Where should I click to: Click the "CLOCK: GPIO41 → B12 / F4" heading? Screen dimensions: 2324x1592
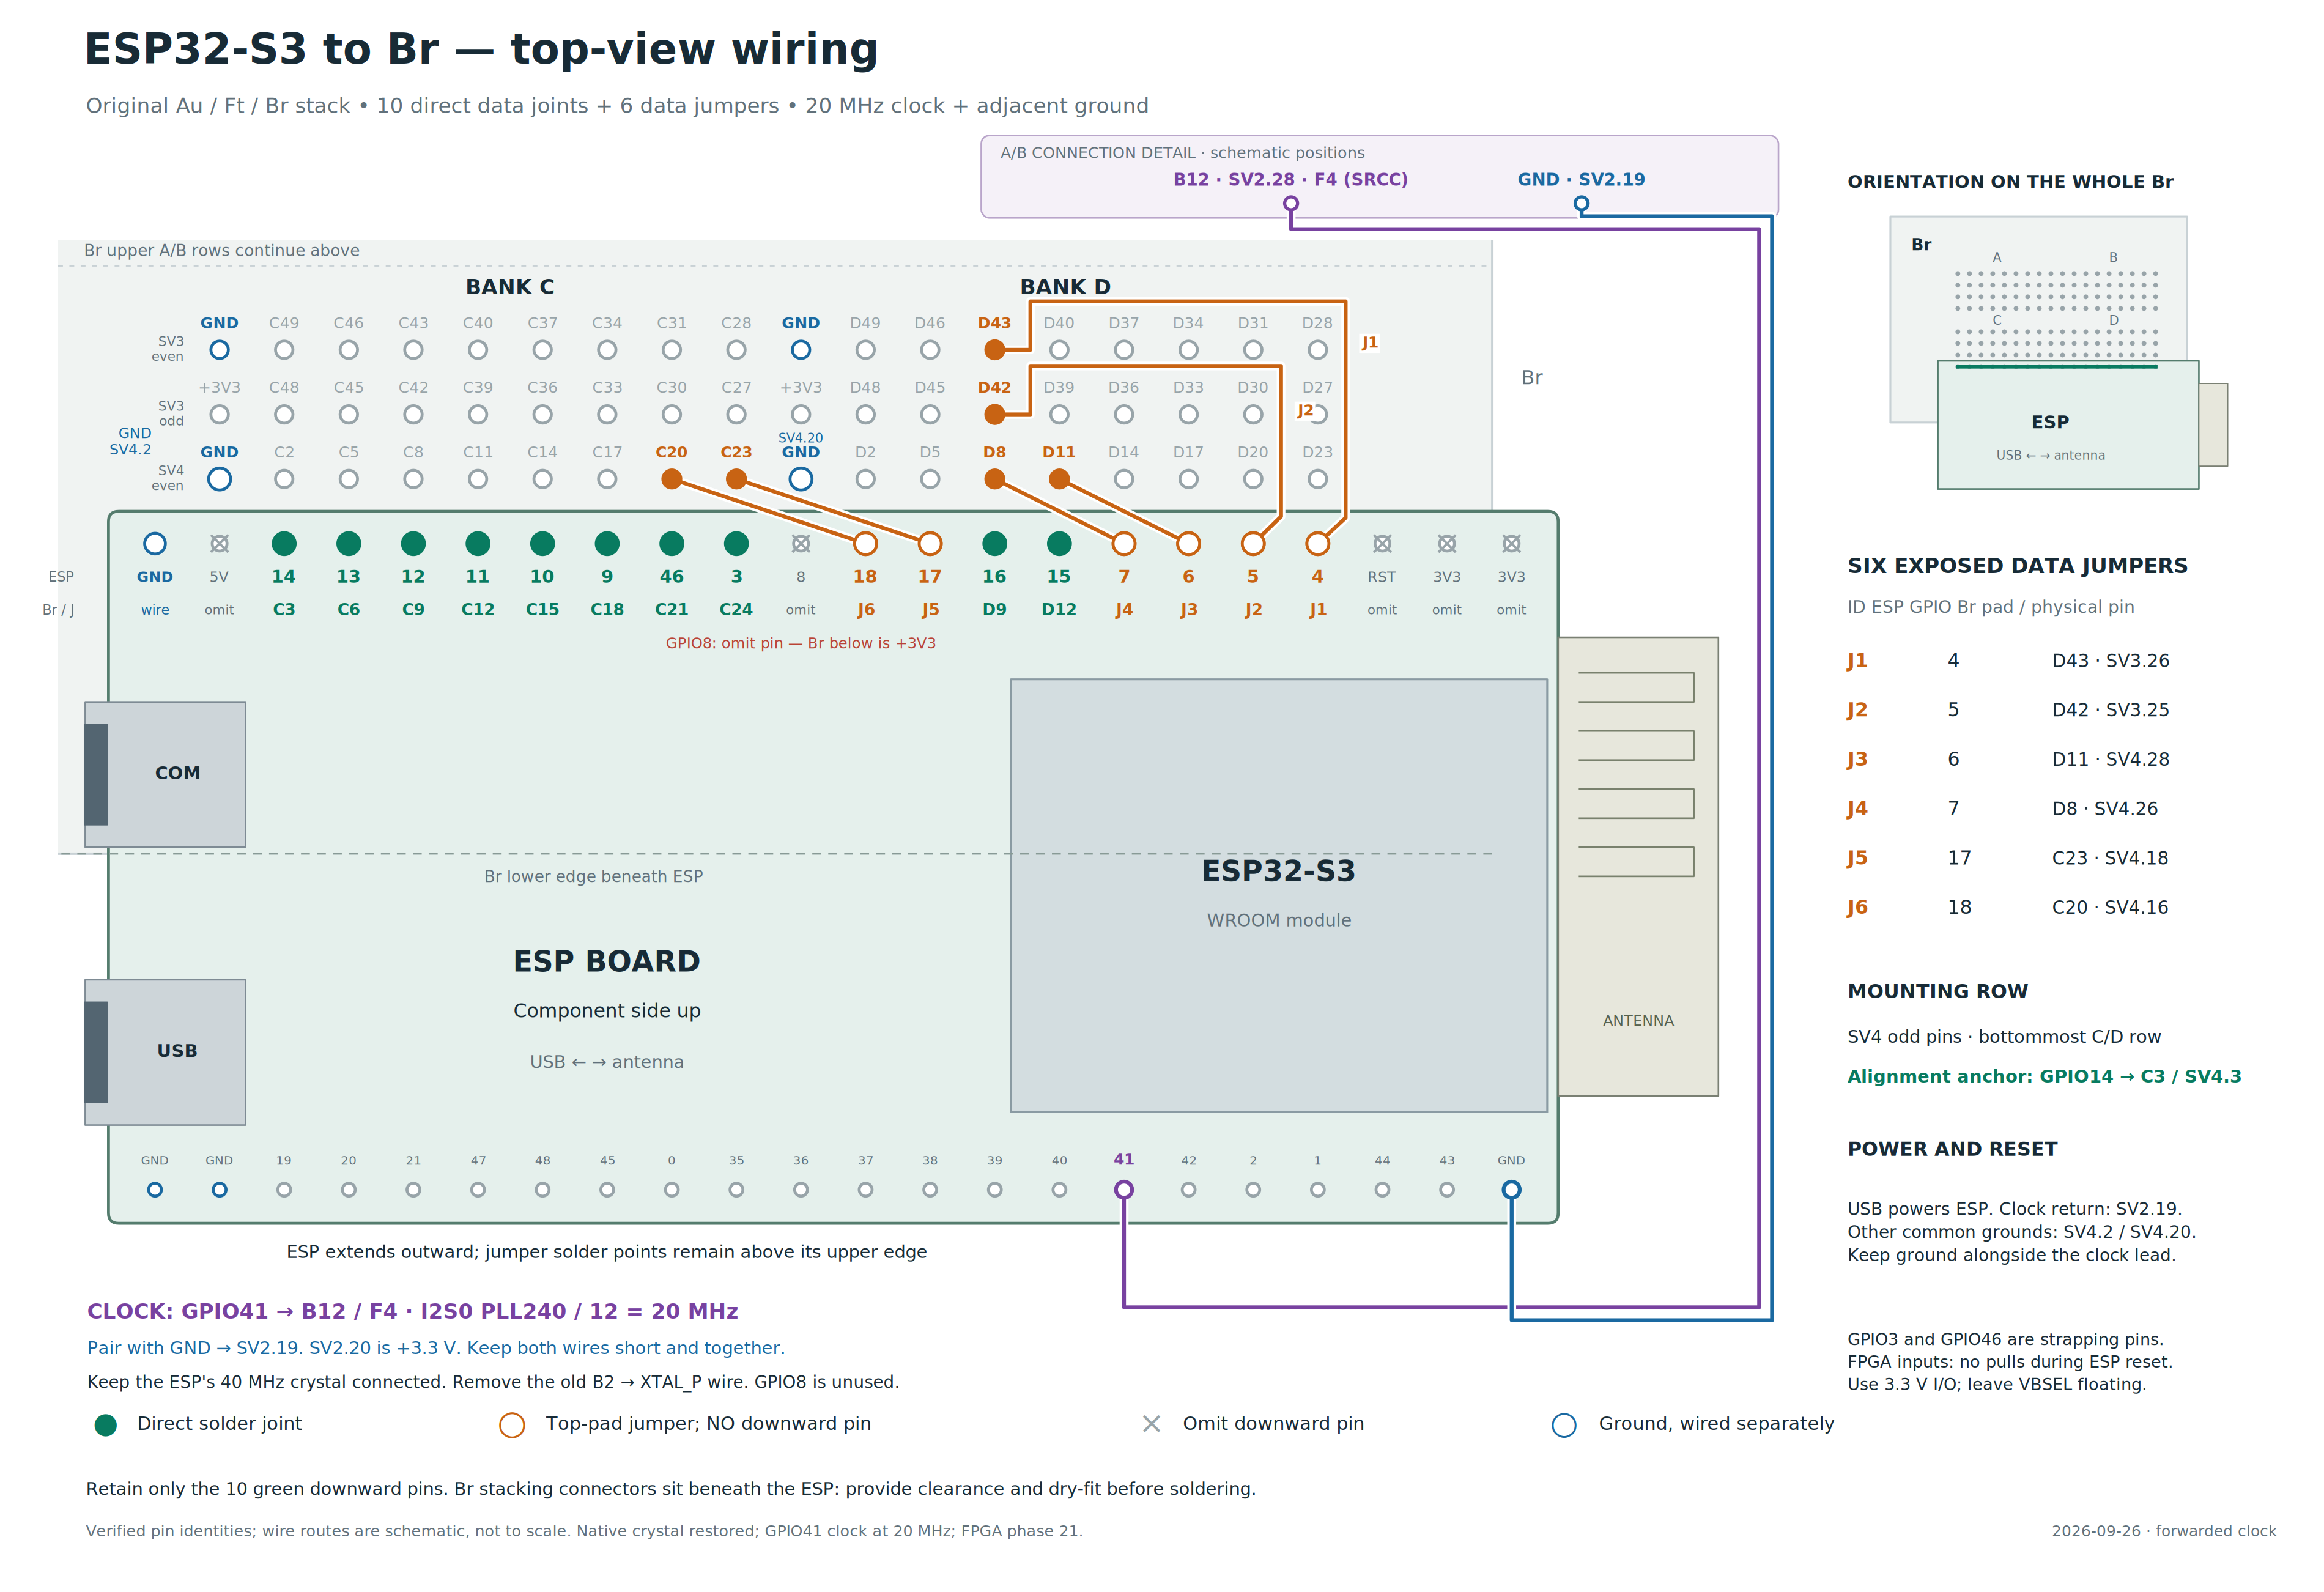tap(412, 1312)
